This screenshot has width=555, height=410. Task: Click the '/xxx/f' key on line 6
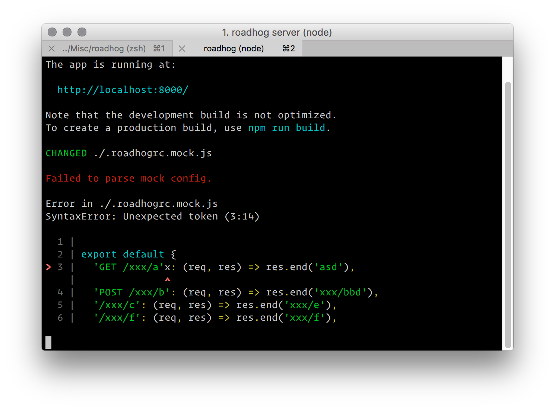pyautogui.click(x=117, y=317)
